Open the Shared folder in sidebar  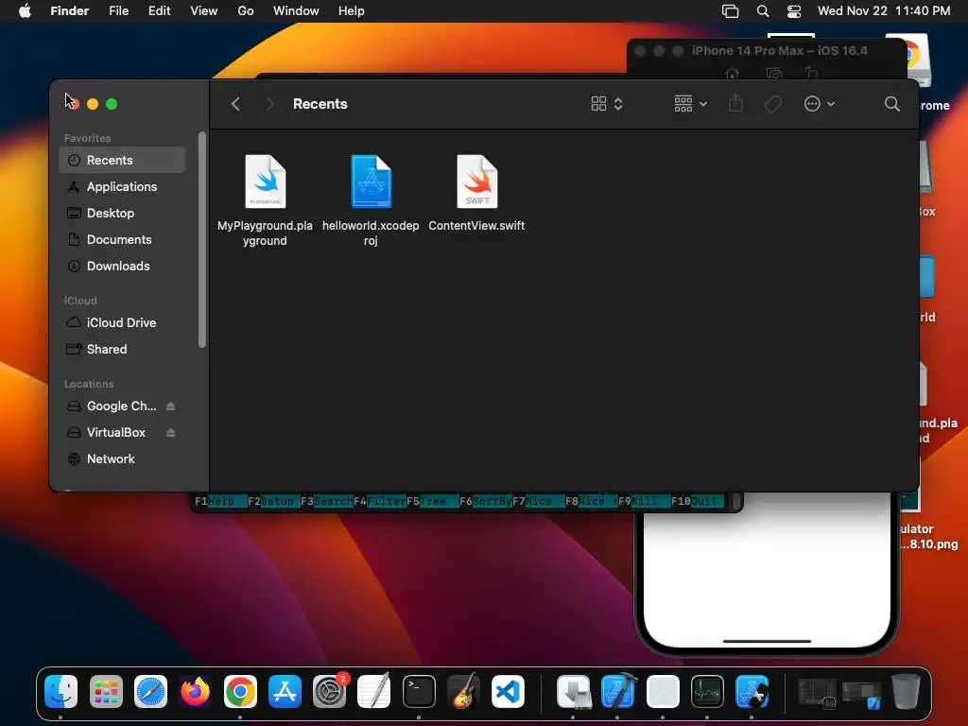pyautogui.click(x=122, y=350)
